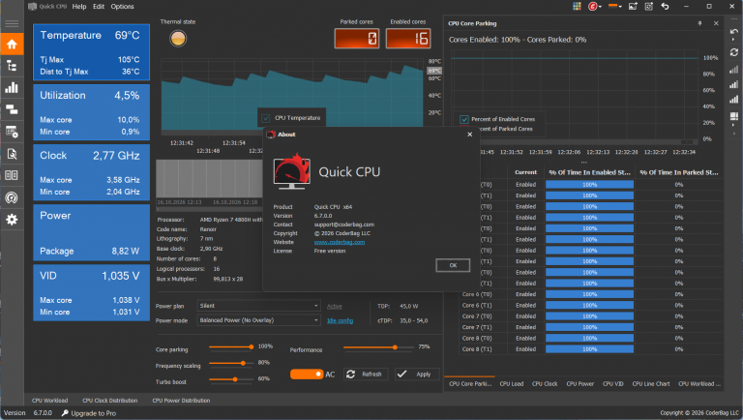743x420 pixels.
Task: Close the About dialog with X
Action: click(469, 135)
